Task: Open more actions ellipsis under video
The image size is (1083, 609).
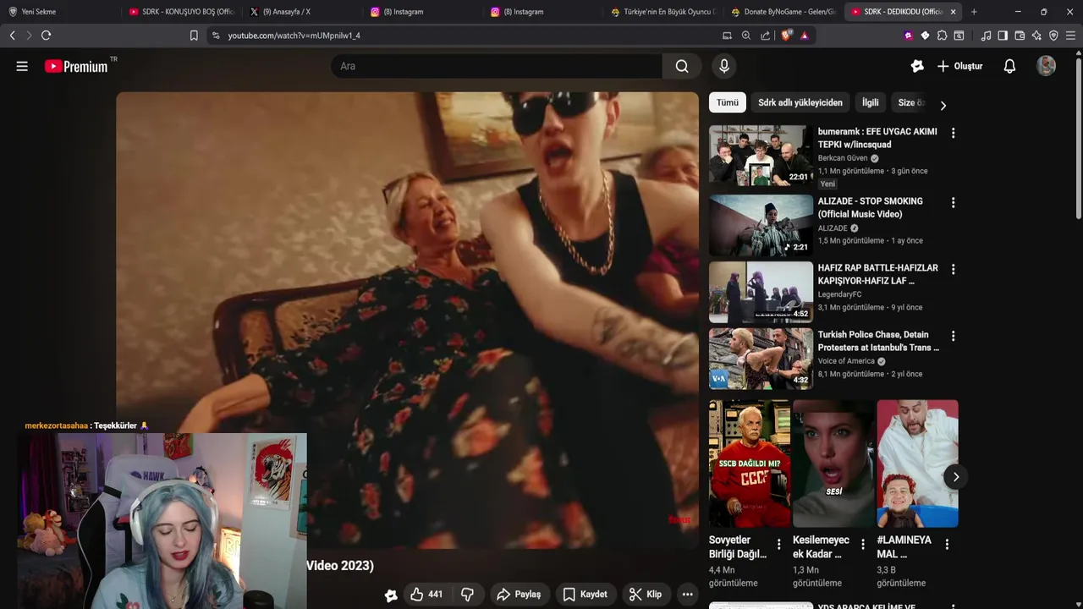Action: tap(688, 595)
